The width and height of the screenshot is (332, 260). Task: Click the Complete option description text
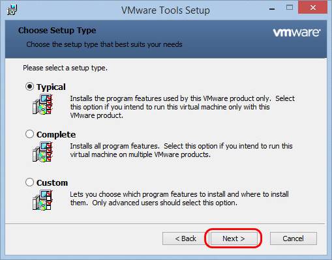181,151
